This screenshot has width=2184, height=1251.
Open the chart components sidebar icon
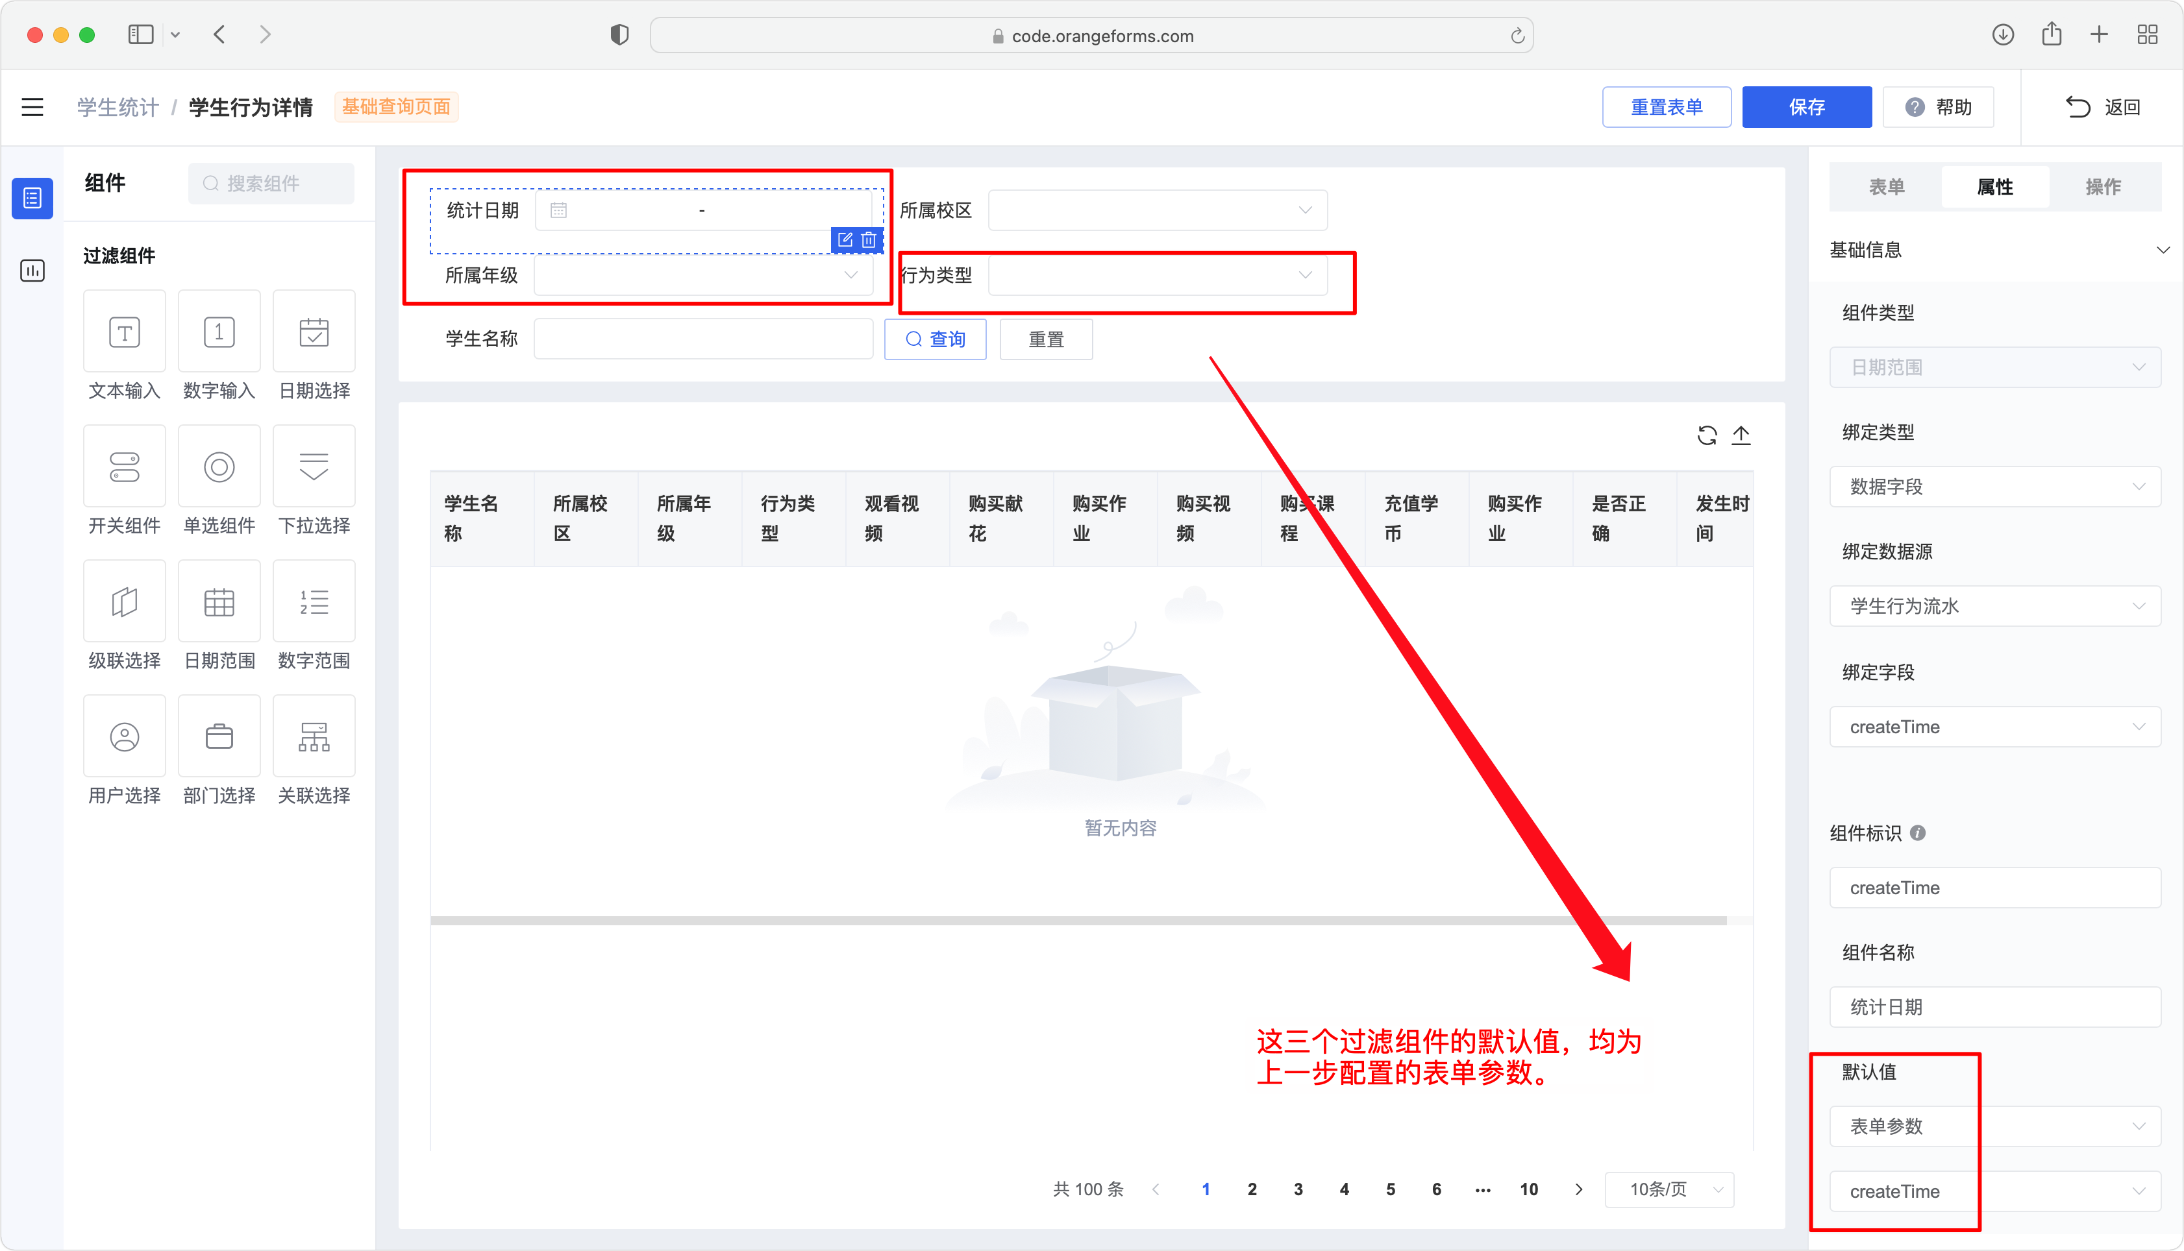[32, 271]
